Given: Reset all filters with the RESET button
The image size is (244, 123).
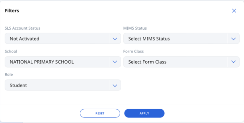Looking at the screenshot, I should (100, 113).
